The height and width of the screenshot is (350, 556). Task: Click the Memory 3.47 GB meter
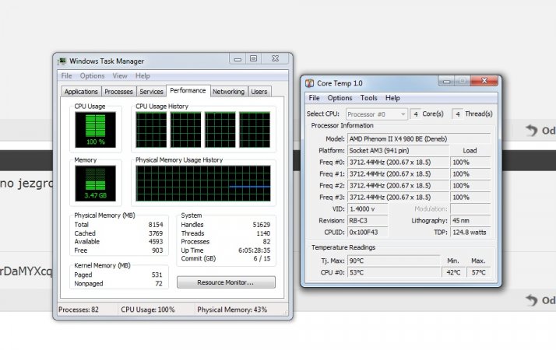[x=95, y=183]
